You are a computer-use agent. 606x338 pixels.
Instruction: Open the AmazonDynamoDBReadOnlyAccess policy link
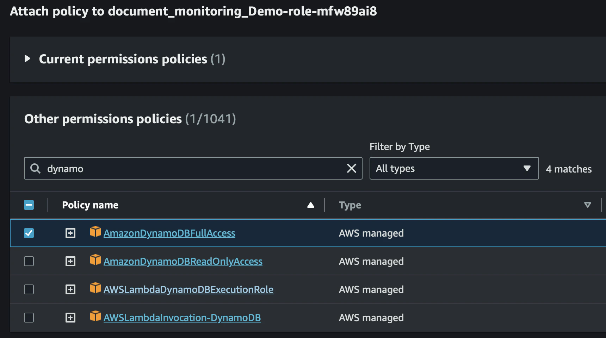[183, 261]
